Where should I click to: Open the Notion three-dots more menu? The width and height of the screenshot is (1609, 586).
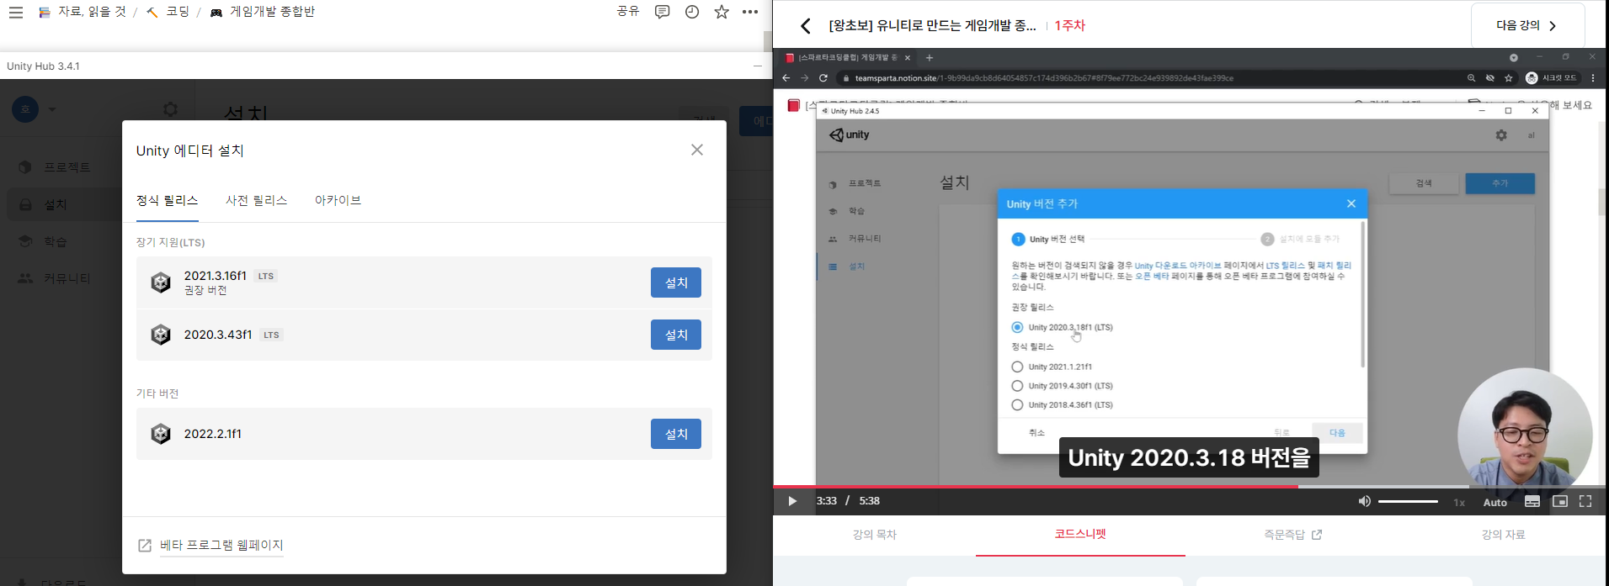pyautogui.click(x=750, y=12)
